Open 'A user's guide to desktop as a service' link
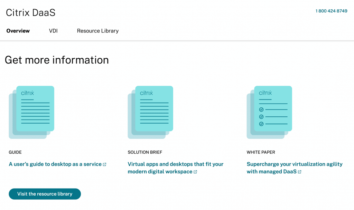The height and width of the screenshot is (210, 354). click(x=55, y=164)
